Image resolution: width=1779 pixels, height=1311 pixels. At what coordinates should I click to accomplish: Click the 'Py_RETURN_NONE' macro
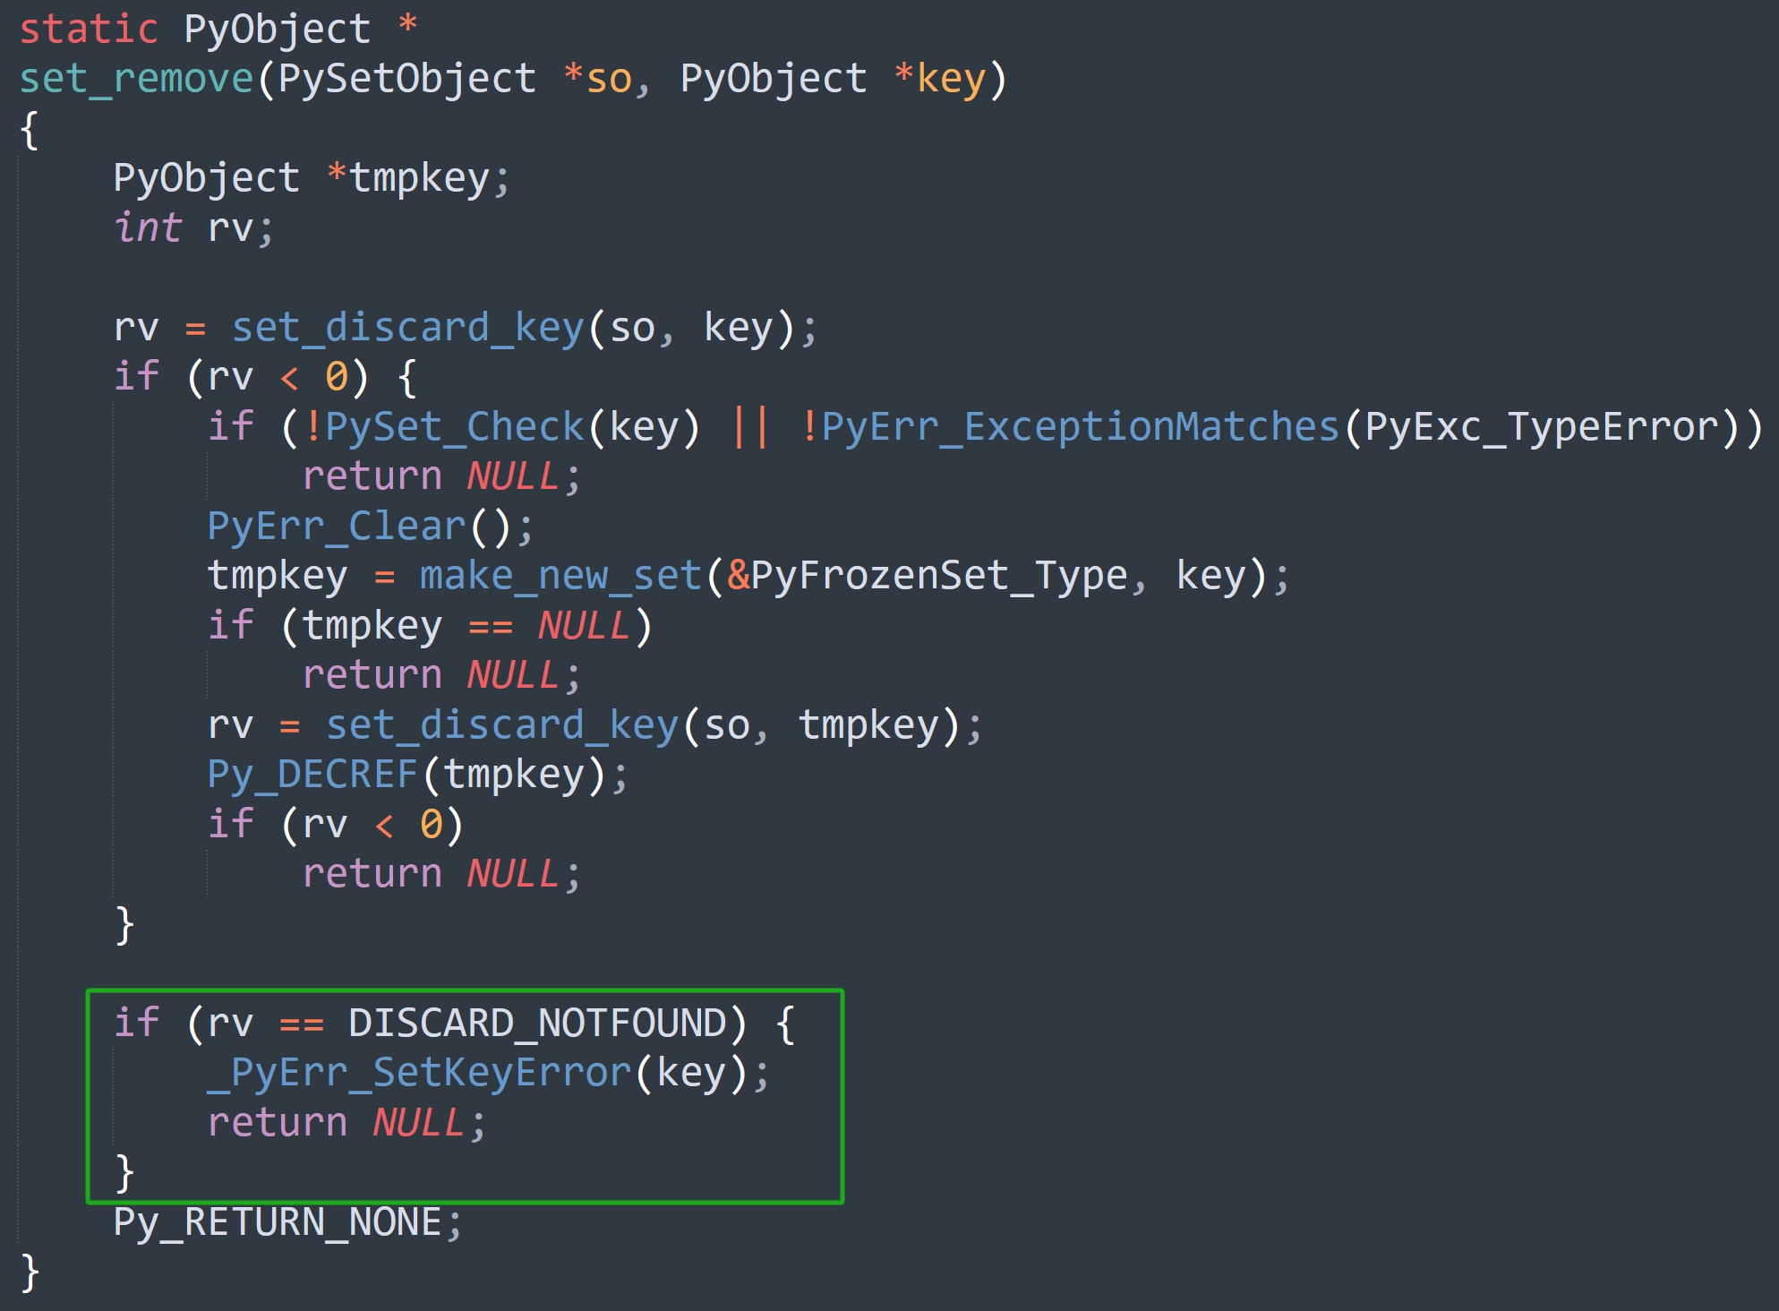(278, 1222)
